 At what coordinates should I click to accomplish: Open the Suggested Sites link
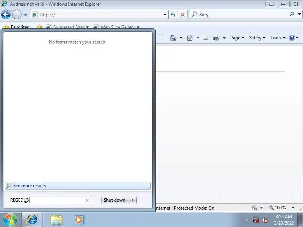click(67, 27)
